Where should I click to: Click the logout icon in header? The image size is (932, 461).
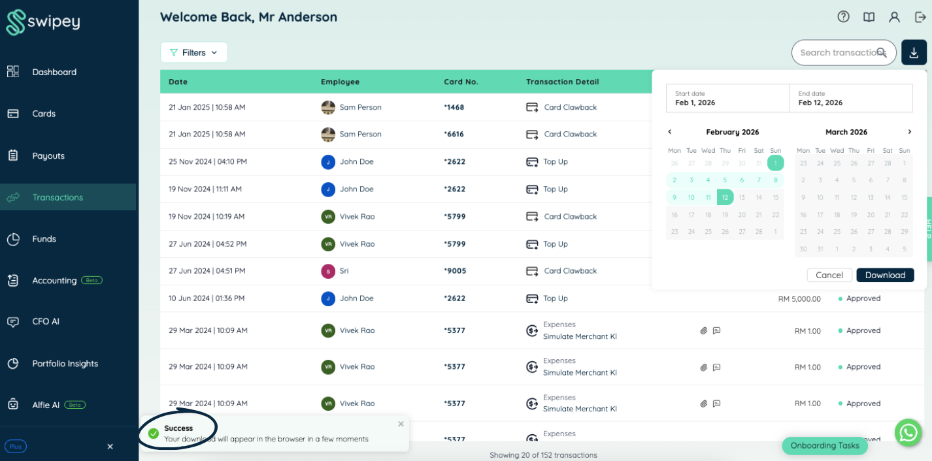920,17
